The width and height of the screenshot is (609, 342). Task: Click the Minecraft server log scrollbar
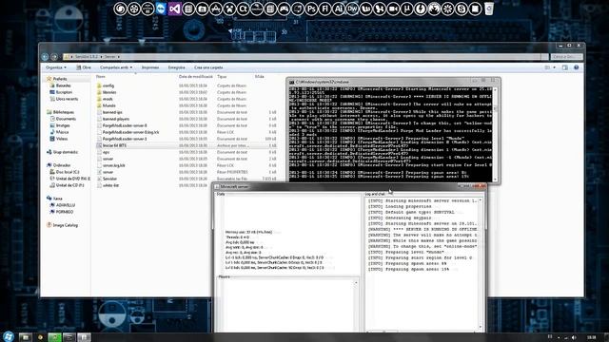tap(481, 264)
